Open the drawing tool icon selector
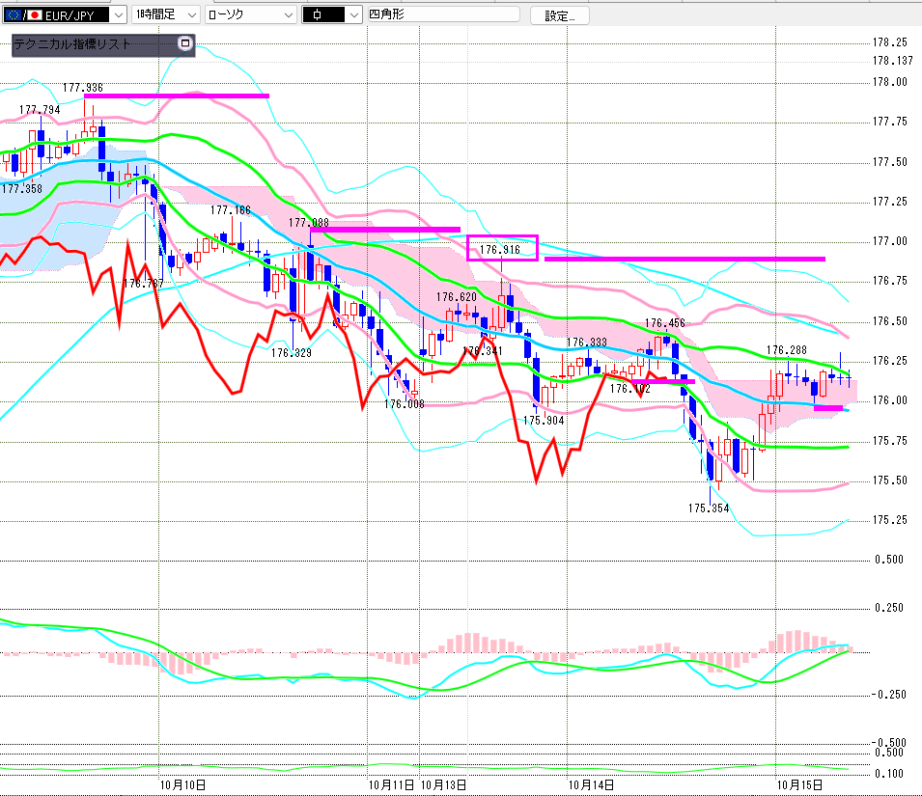This screenshot has height=796, width=922. [354, 15]
